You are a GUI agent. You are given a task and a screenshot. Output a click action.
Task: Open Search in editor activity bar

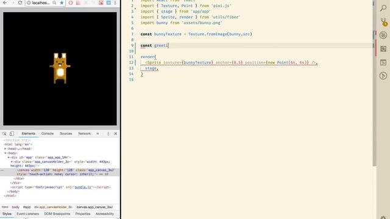[383, 8]
